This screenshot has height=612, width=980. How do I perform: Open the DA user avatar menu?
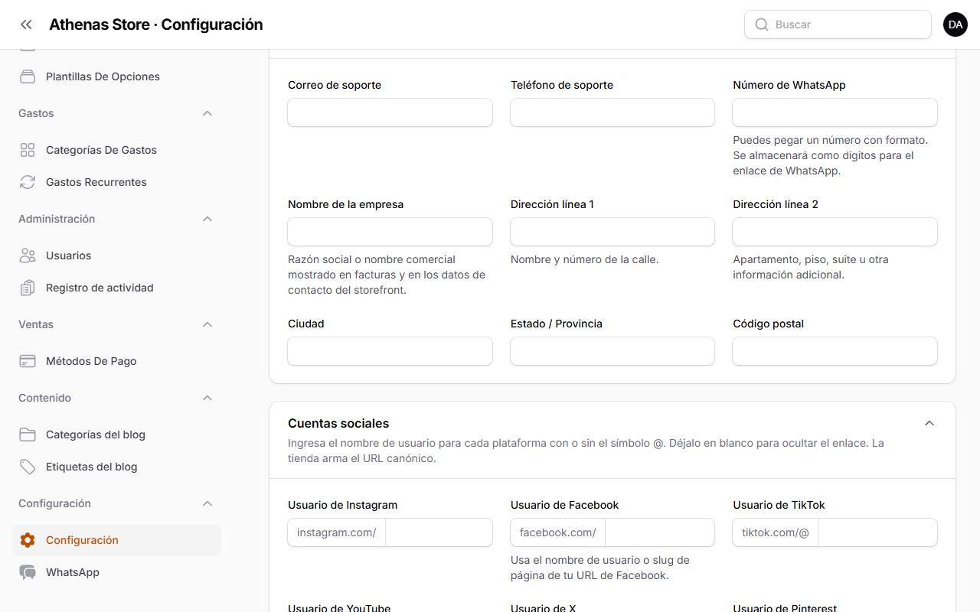[x=955, y=24]
